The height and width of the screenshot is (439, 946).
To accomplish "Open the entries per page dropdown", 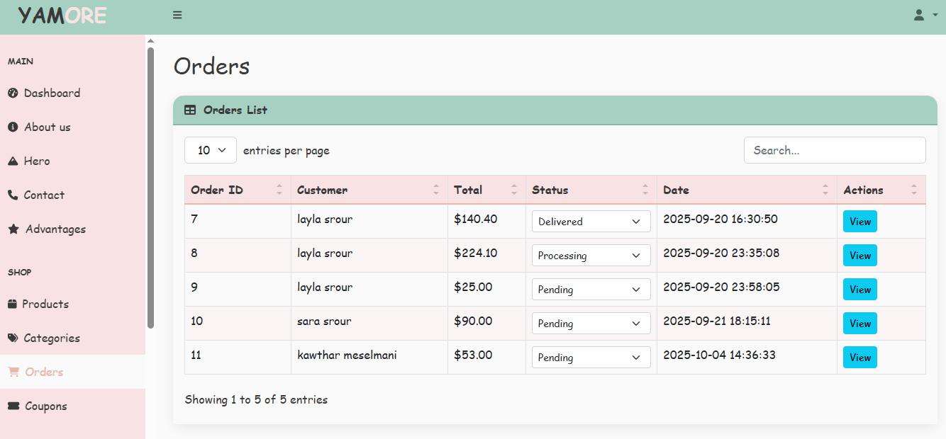I will coord(210,150).
